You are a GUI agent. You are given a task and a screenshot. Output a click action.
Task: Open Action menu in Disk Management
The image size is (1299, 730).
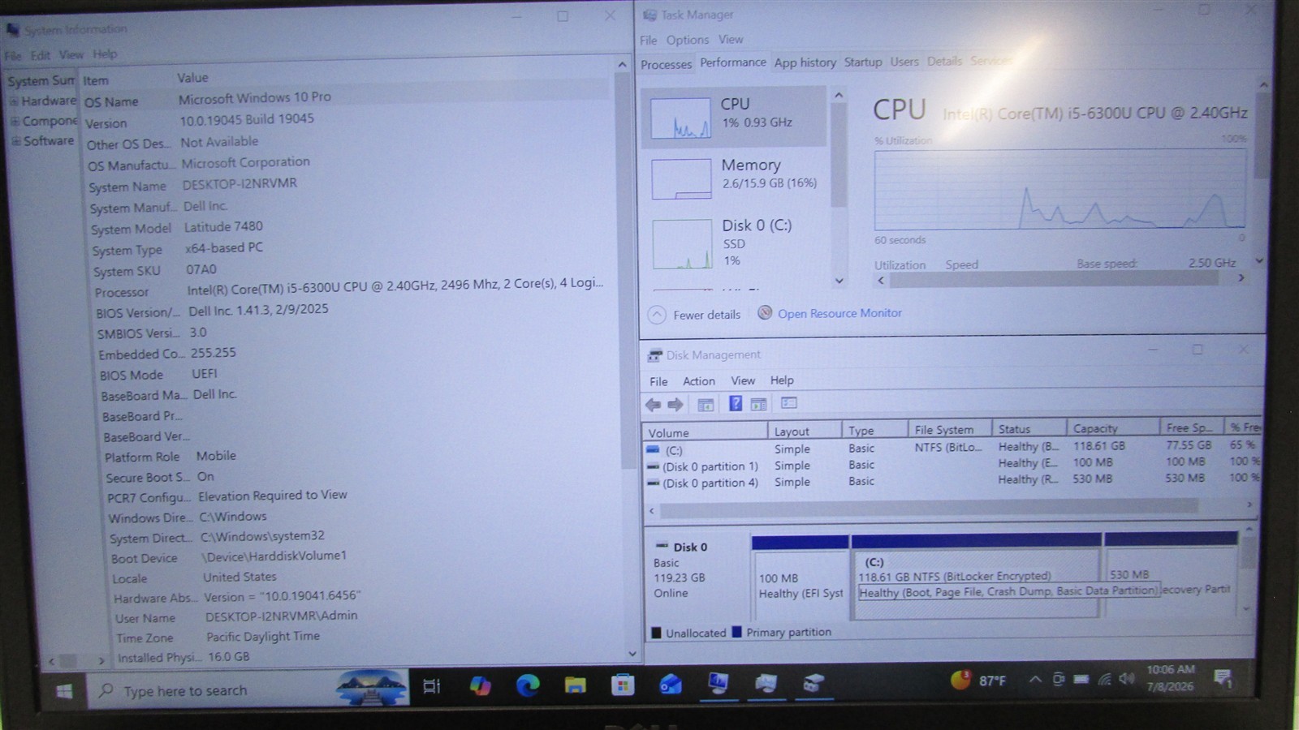click(x=698, y=381)
